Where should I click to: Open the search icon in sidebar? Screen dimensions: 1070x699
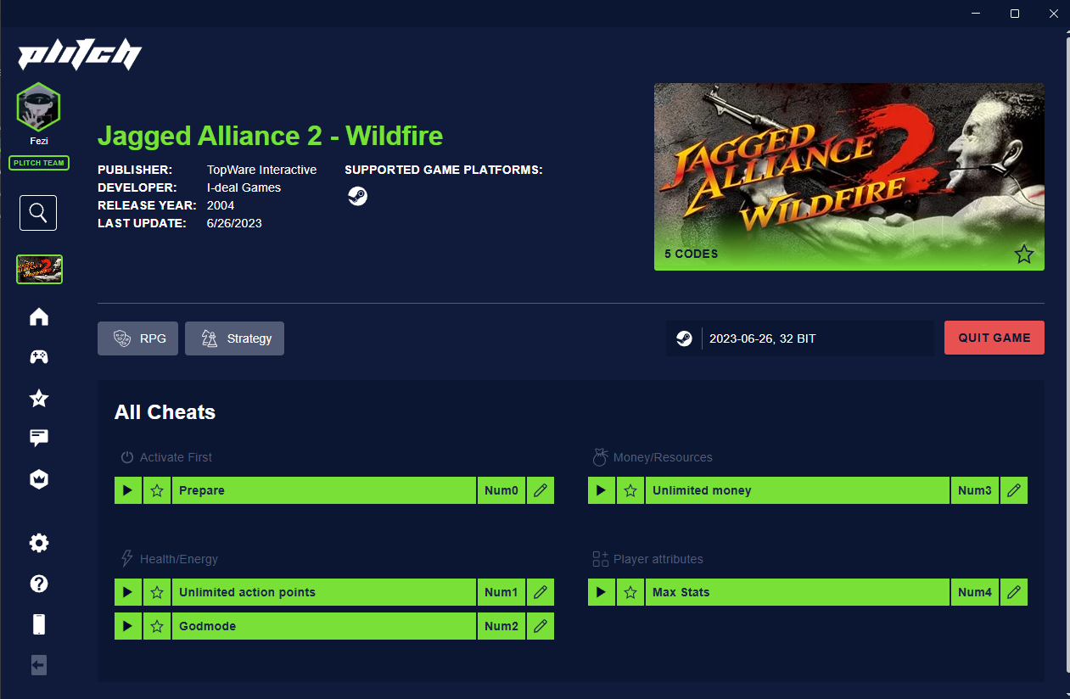point(38,213)
